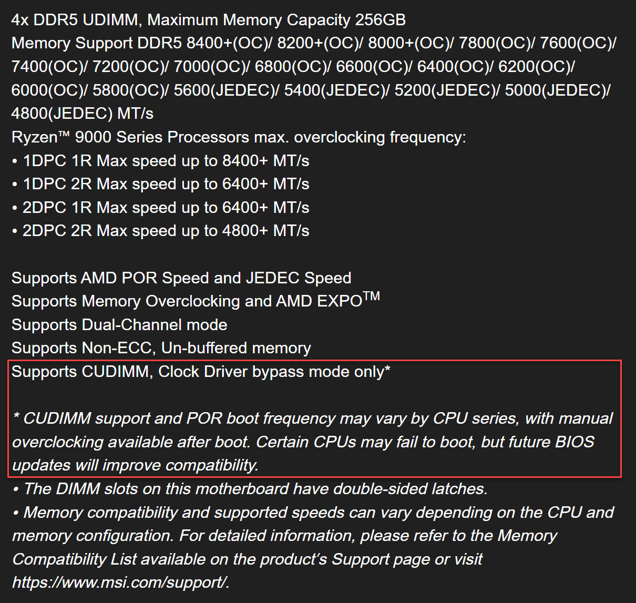The height and width of the screenshot is (603, 636).
Task: Click the "double-sided latches" note
Action: click(250, 489)
